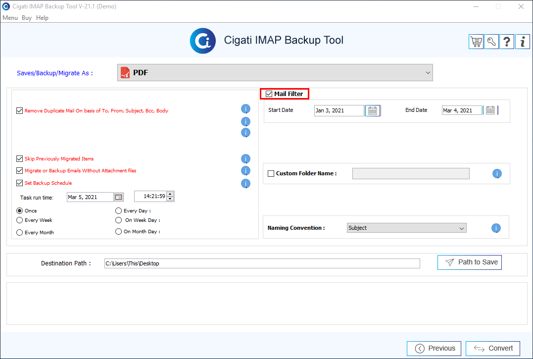Open the End Date calendar picker
Image resolution: width=533 pixels, height=359 pixels.
click(x=490, y=110)
